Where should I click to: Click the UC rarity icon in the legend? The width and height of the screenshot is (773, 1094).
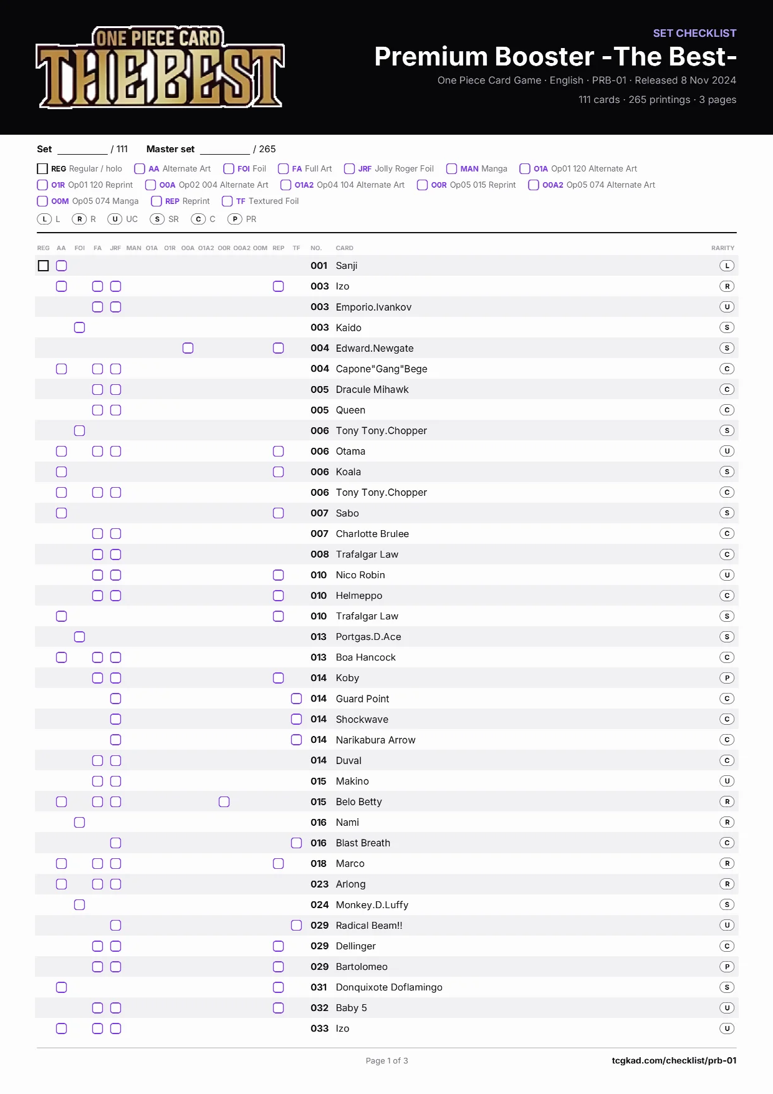click(115, 219)
